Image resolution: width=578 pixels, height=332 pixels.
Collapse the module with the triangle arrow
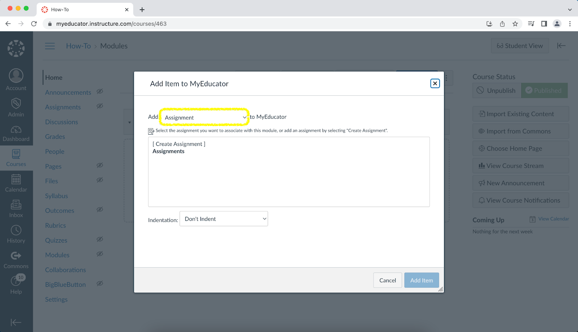tap(129, 122)
